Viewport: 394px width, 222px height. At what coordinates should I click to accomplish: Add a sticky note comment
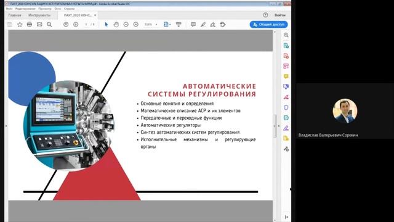click(193, 25)
